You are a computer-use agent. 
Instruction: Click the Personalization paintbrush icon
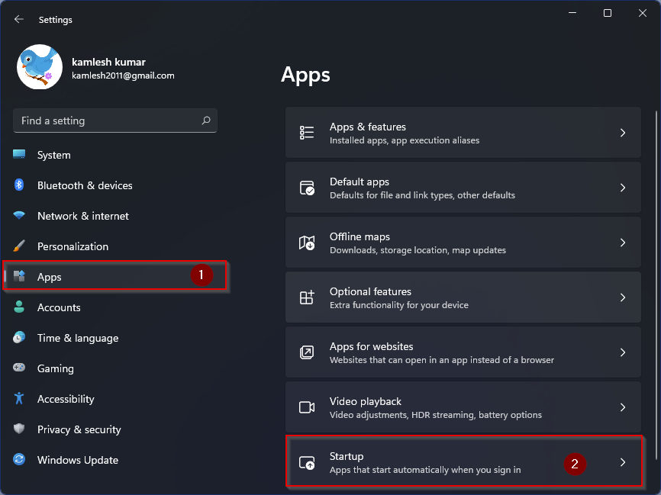click(20, 246)
